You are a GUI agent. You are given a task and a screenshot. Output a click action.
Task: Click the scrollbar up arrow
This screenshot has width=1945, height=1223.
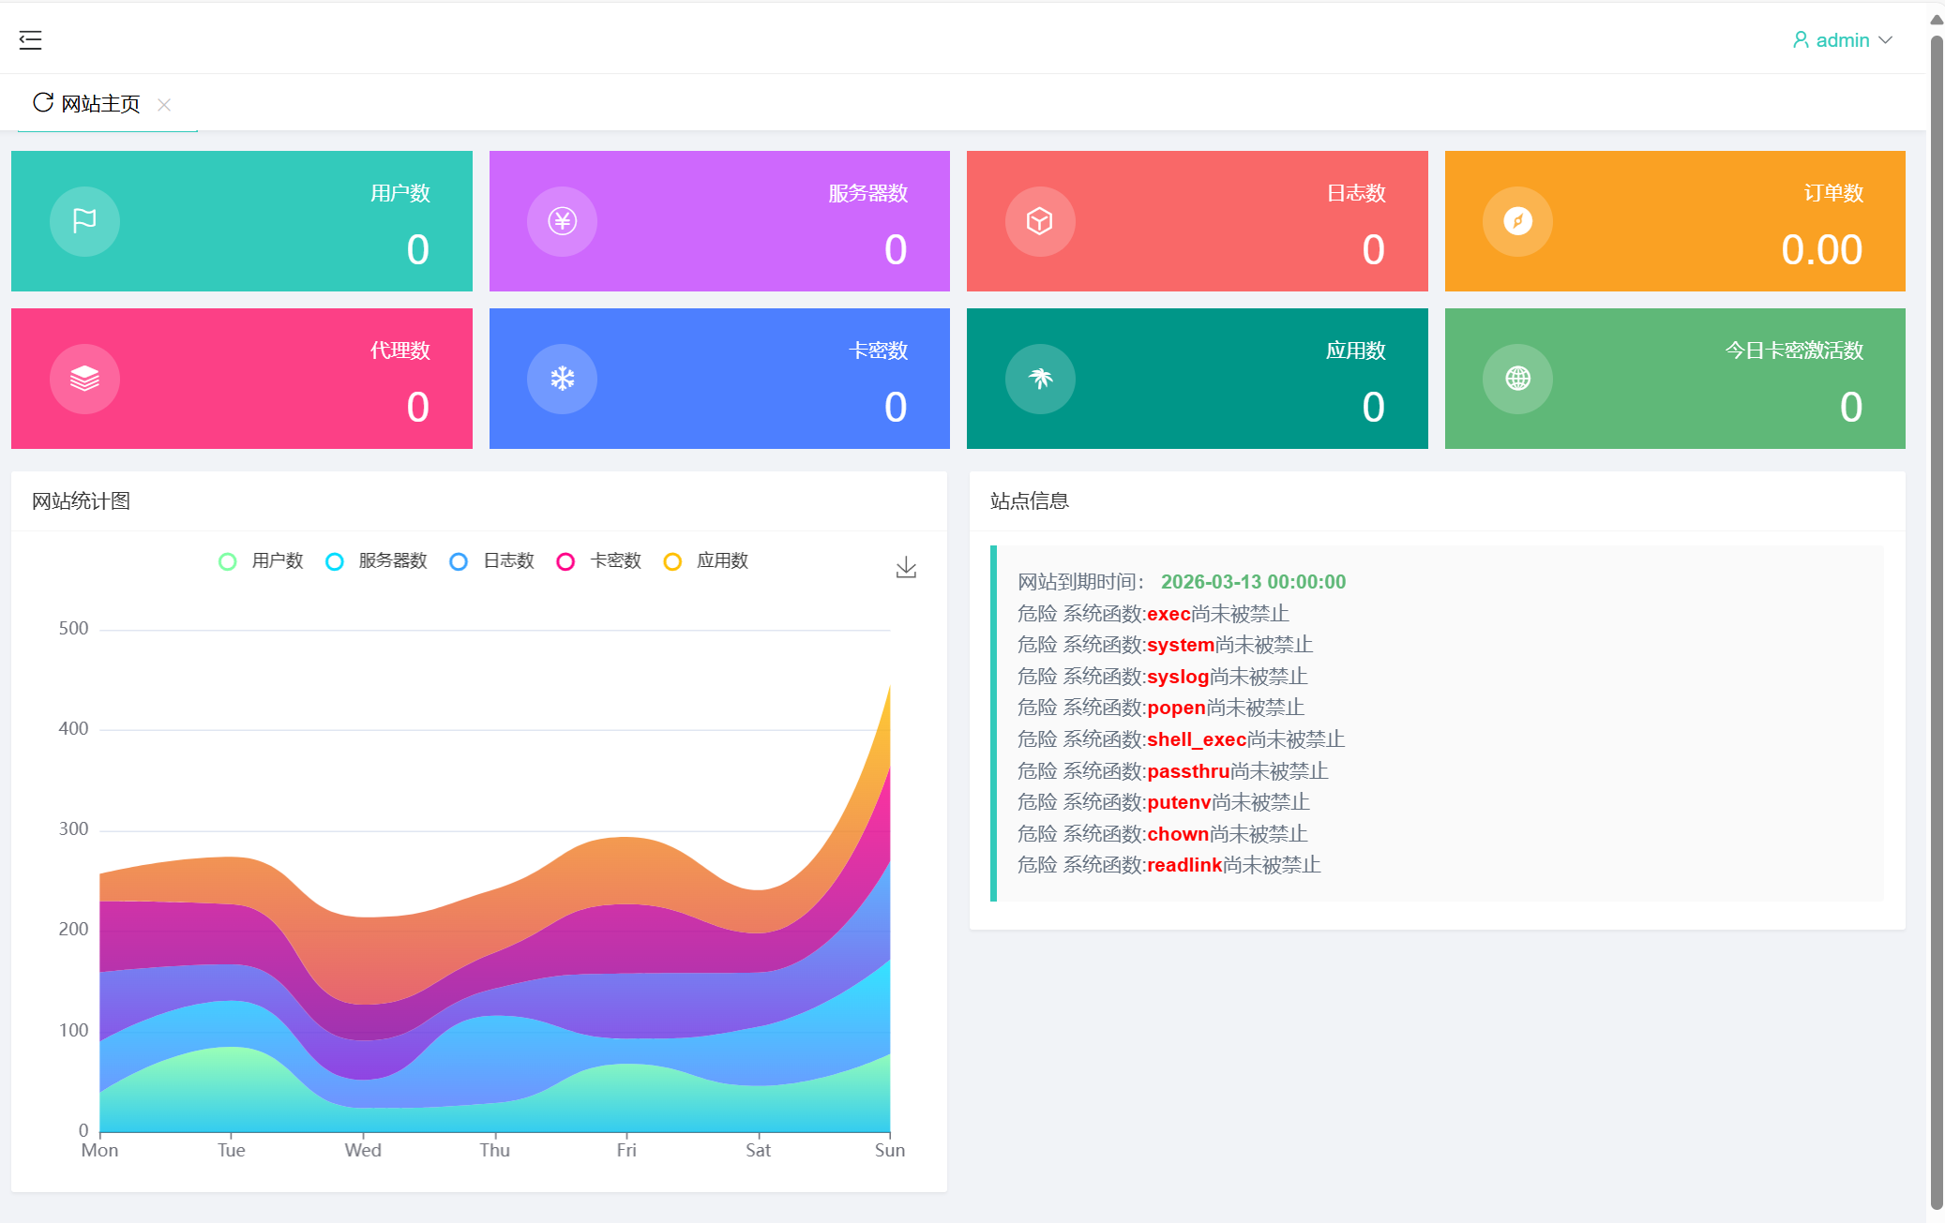(1937, 19)
